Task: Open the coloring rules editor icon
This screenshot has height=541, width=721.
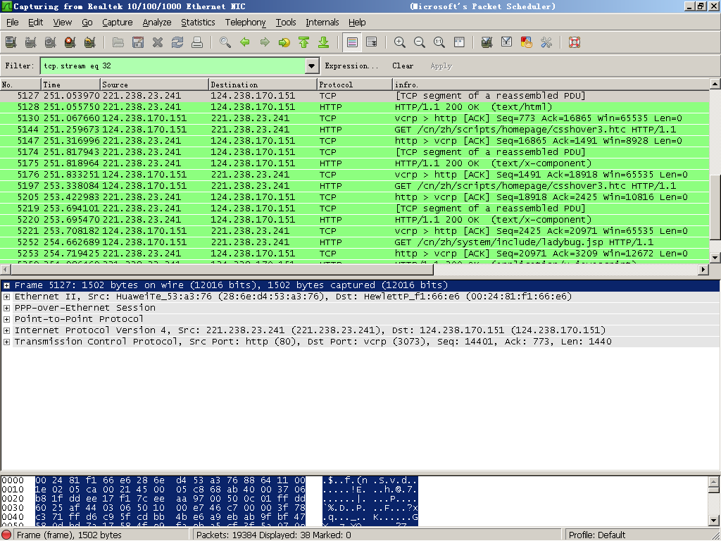Action: click(x=527, y=42)
